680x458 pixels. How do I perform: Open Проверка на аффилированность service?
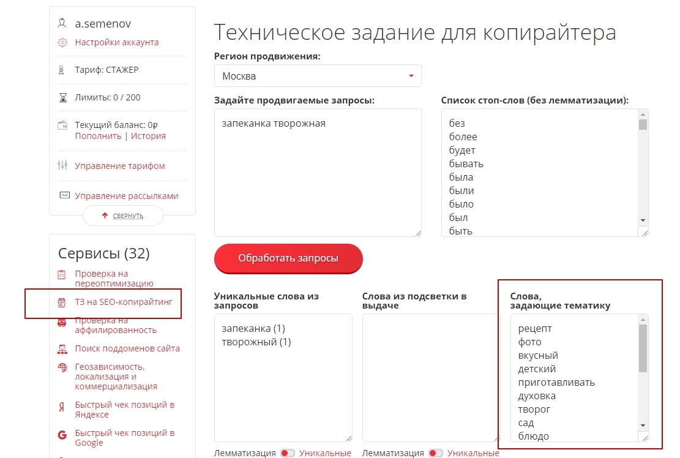point(116,325)
